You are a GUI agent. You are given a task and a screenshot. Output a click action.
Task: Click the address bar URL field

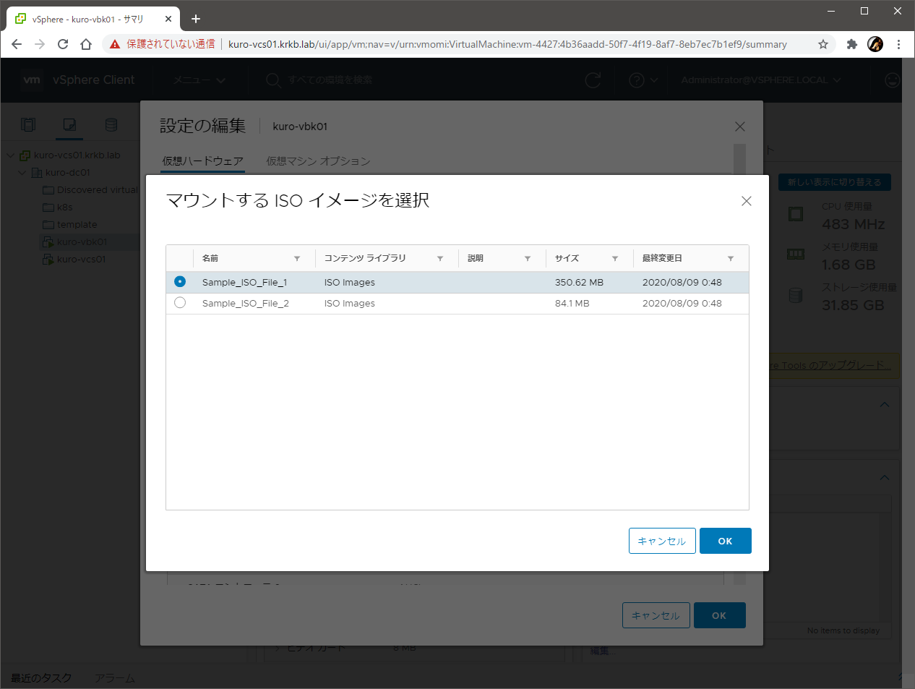click(x=506, y=44)
